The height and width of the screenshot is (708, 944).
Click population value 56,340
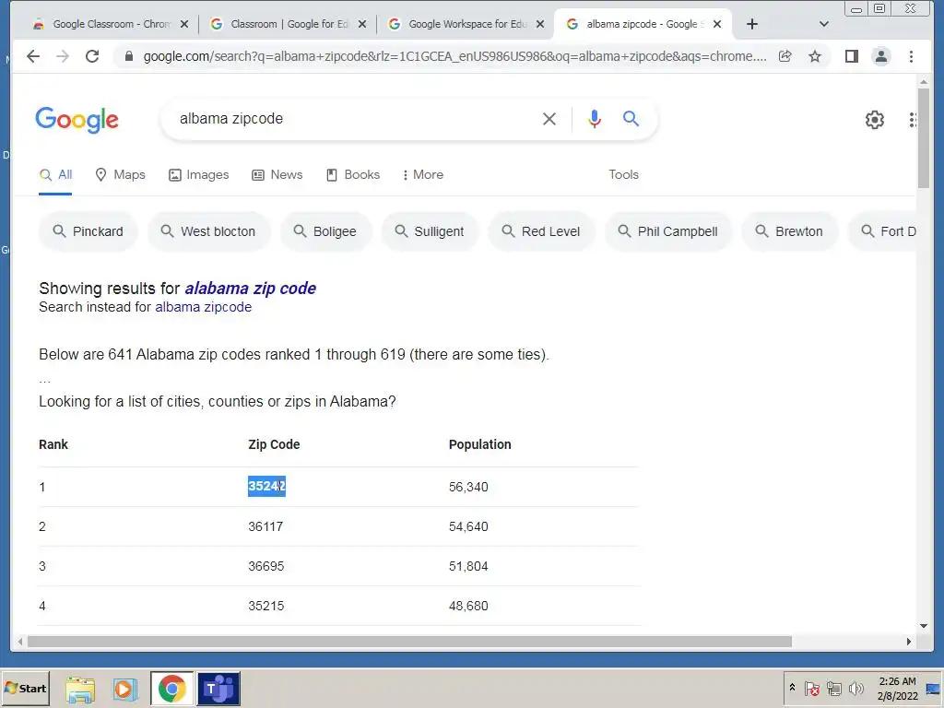[468, 487]
